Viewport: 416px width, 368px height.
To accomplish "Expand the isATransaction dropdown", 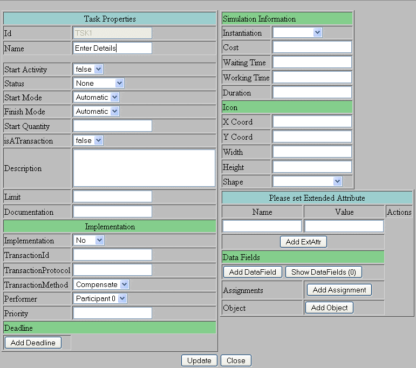I will point(88,140).
